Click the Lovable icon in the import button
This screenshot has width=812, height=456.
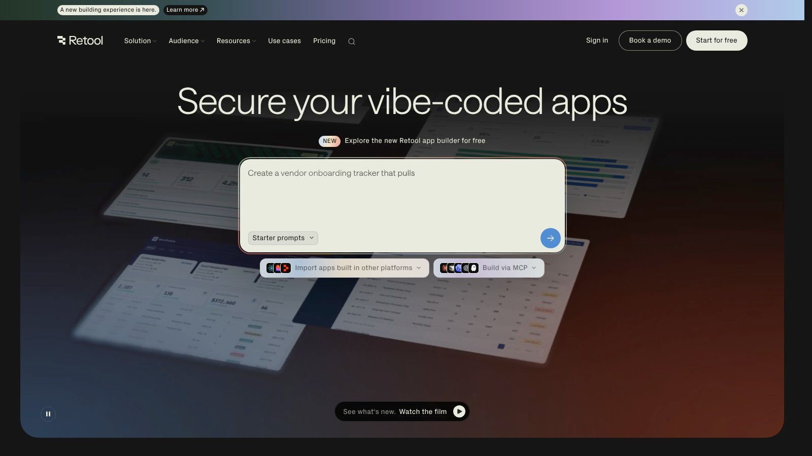click(x=278, y=268)
